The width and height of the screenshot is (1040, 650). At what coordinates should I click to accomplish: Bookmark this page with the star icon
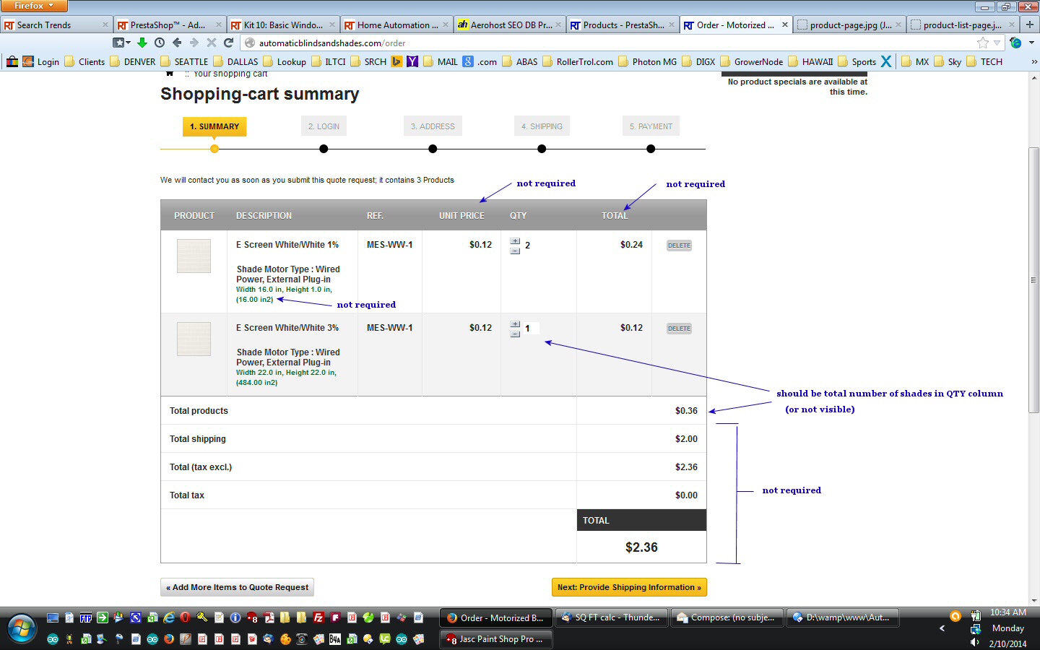982,43
